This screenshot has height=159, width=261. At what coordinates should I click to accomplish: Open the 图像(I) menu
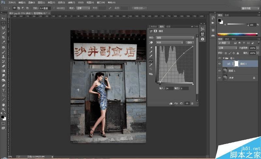pos(32,2)
